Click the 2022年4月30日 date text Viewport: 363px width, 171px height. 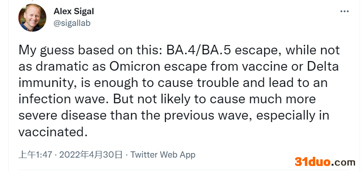coord(91,154)
